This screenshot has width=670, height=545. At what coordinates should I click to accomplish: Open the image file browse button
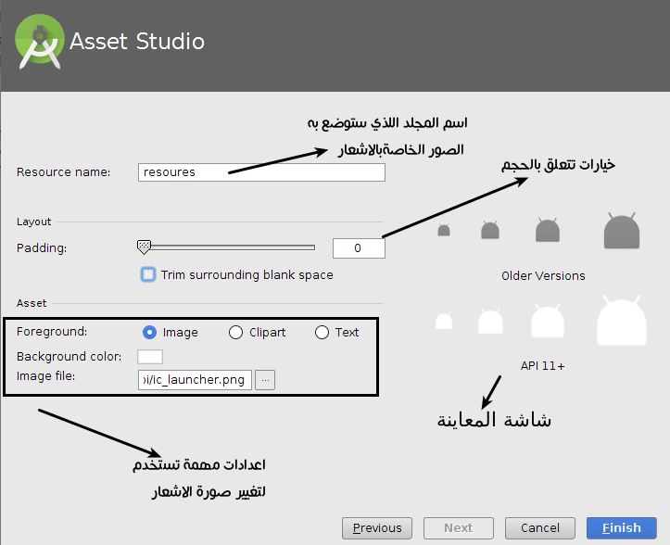266,379
